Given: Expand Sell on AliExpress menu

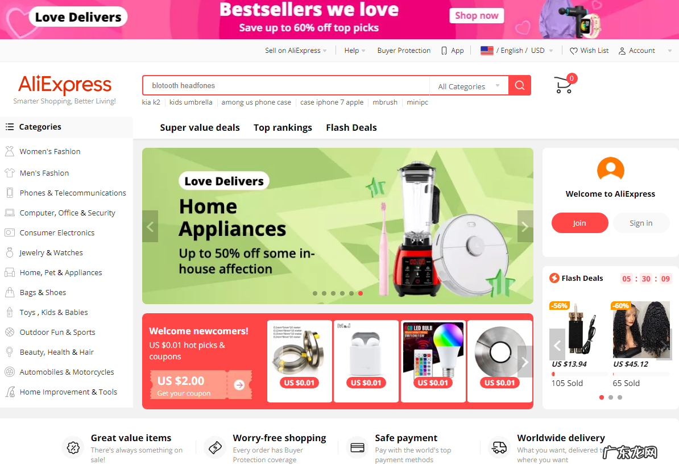Looking at the screenshot, I should (296, 51).
